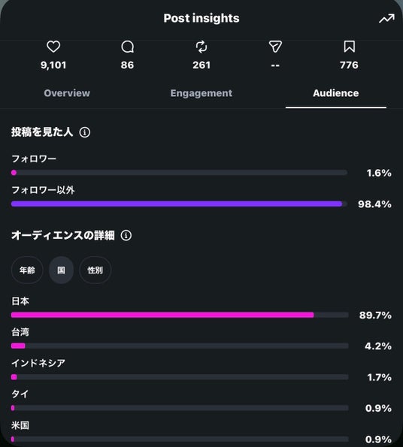Select the 性別 filter chip
Screen dimensions: 403x447
coord(95,270)
